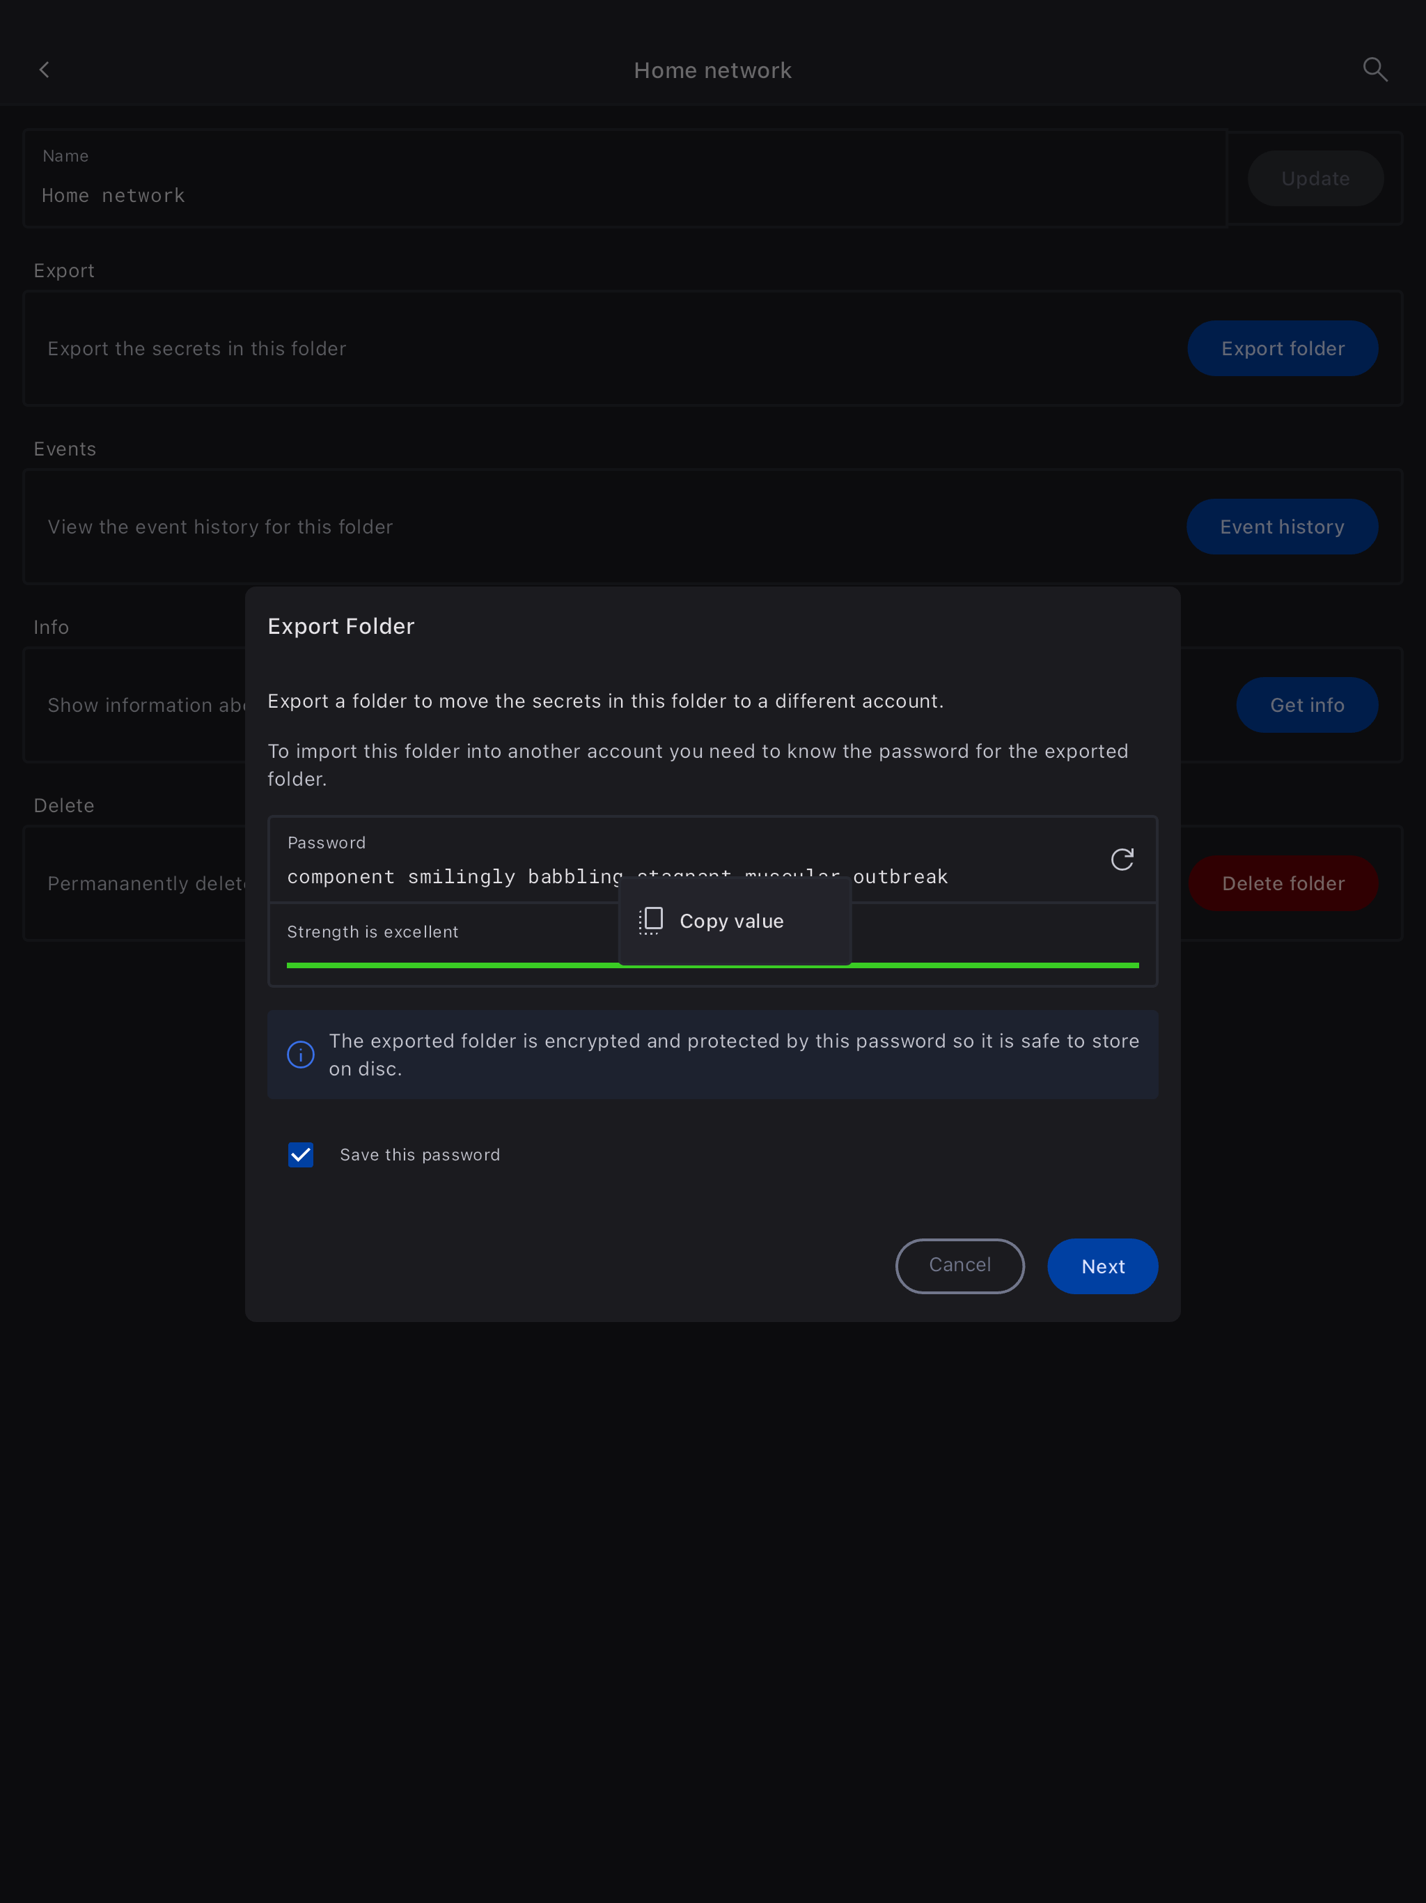Focus the Name field containing Home network
This screenshot has height=1903, width=1426.
(602, 195)
